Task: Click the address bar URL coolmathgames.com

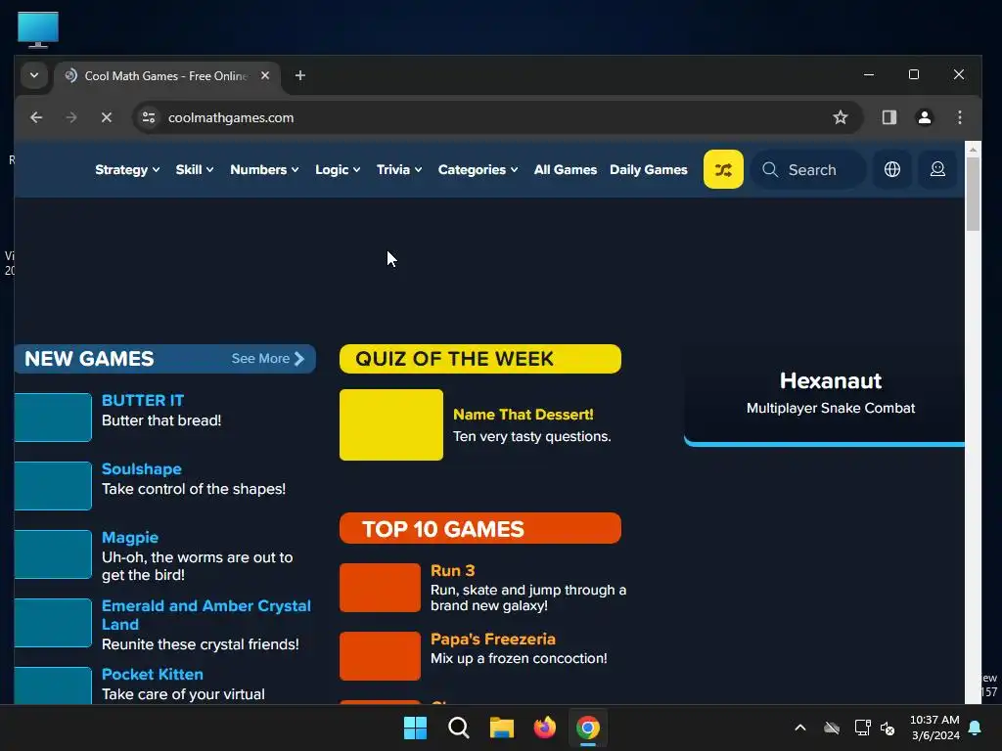Action: (x=231, y=117)
